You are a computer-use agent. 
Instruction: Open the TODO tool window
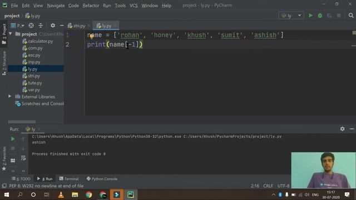pyautogui.click(x=21, y=179)
